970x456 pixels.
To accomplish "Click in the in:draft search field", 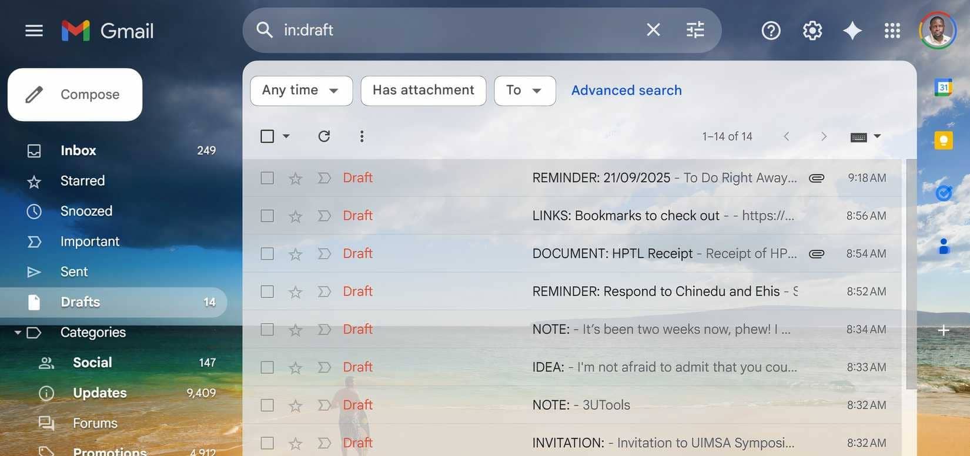I will pyautogui.click(x=459, y=30).
